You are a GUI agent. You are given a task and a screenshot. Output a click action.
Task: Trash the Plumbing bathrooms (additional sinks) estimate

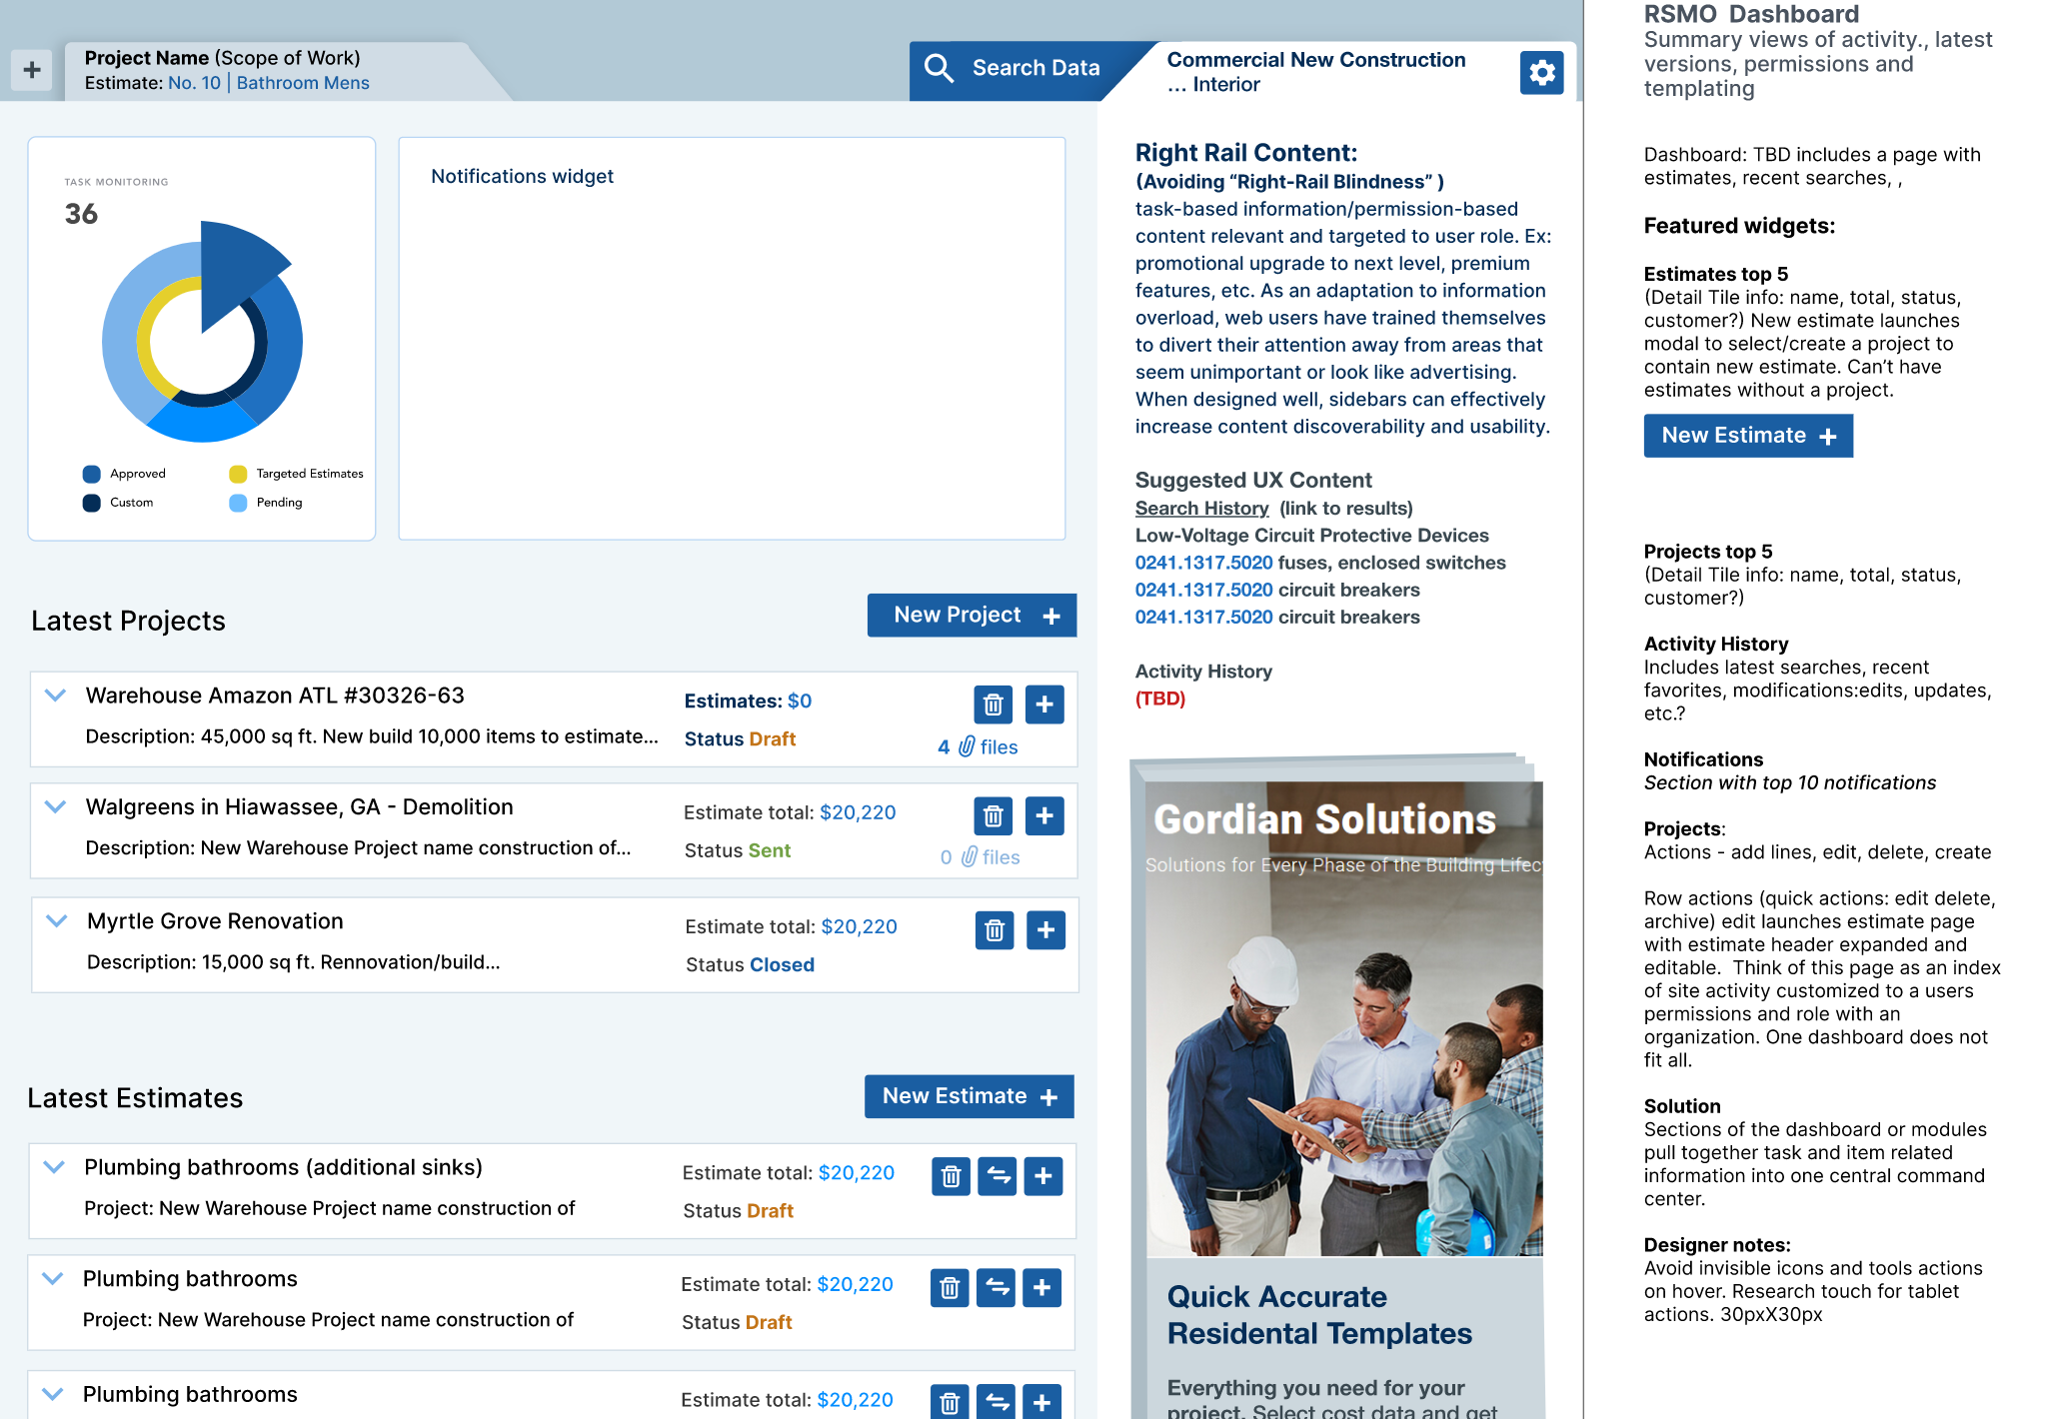pos(951,1176)
